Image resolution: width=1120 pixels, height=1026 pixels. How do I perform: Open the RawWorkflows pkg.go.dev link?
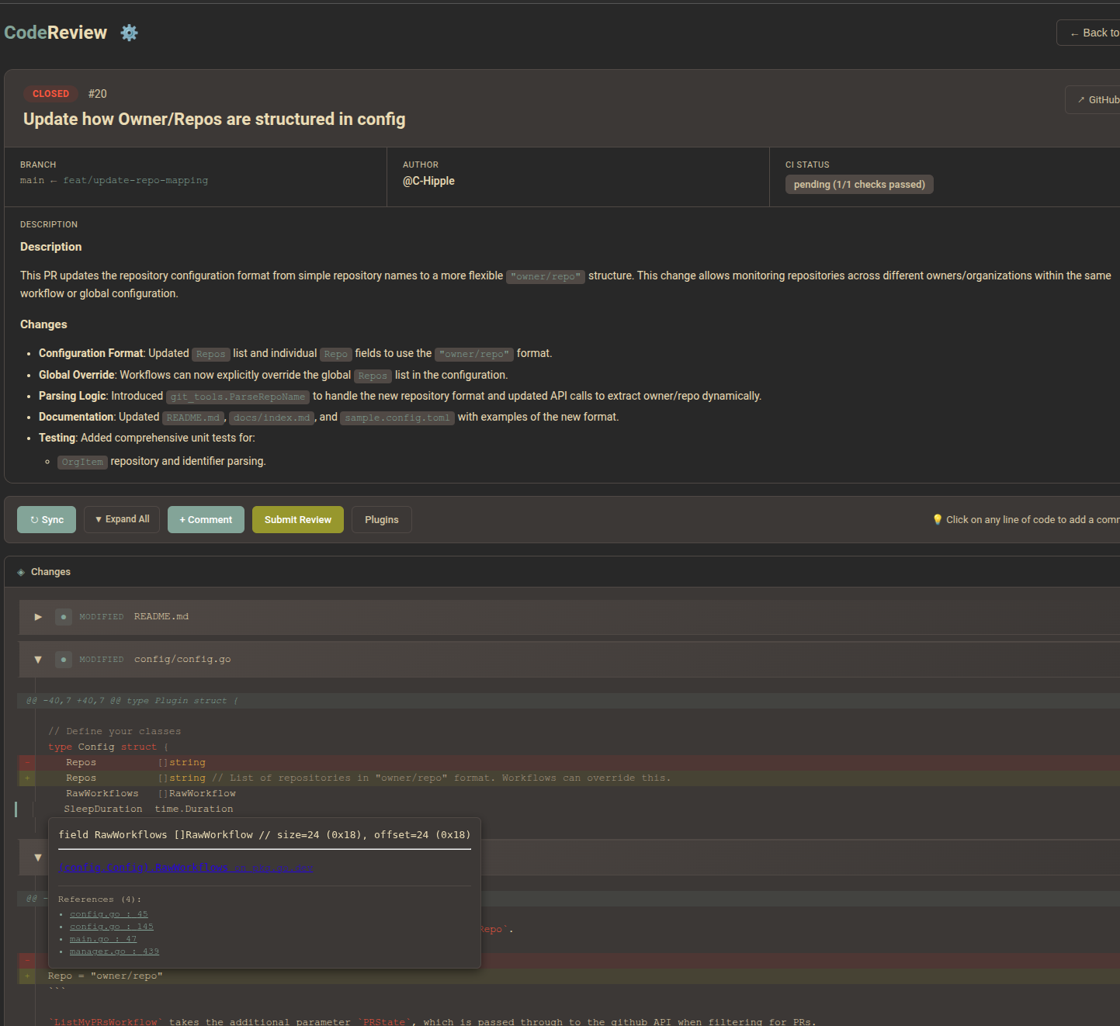coord(186,868)
